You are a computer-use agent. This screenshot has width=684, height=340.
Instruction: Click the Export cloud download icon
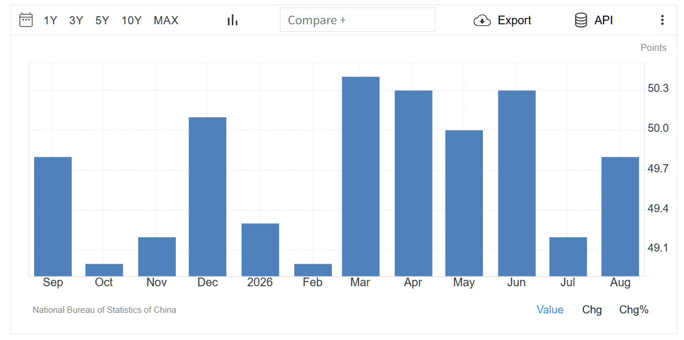(x=482, y=20)
